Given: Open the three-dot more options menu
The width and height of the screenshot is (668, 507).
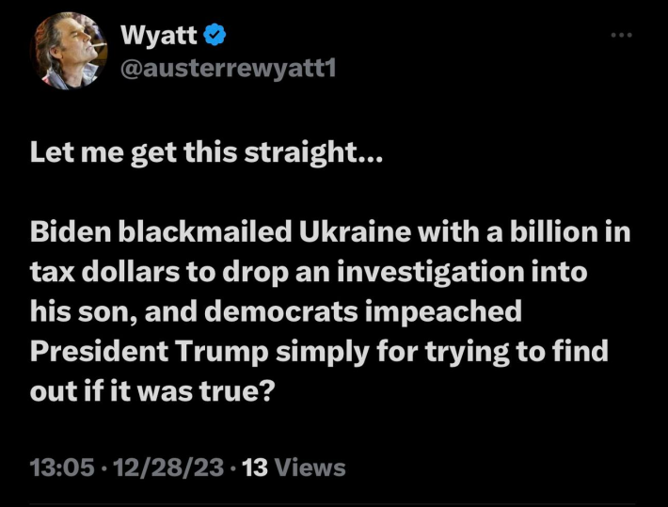Looking at the screenshot, I should tap(620, 36).
